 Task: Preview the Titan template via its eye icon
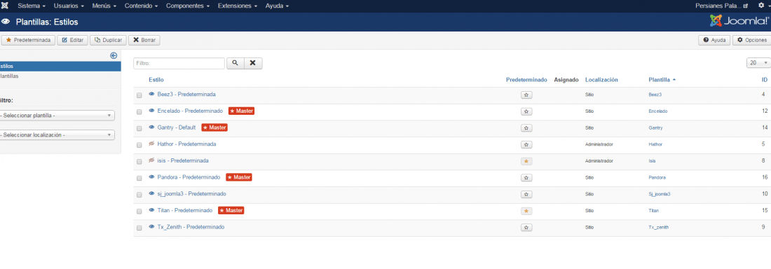[x=151, y=210]
